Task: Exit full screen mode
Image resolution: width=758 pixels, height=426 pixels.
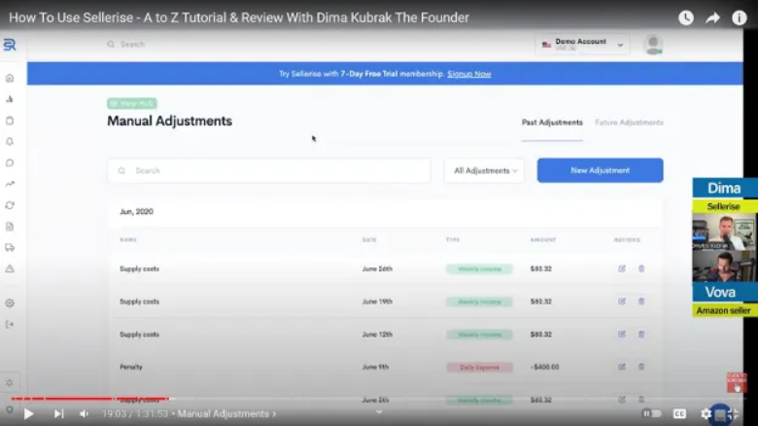Action: (733, 414)
